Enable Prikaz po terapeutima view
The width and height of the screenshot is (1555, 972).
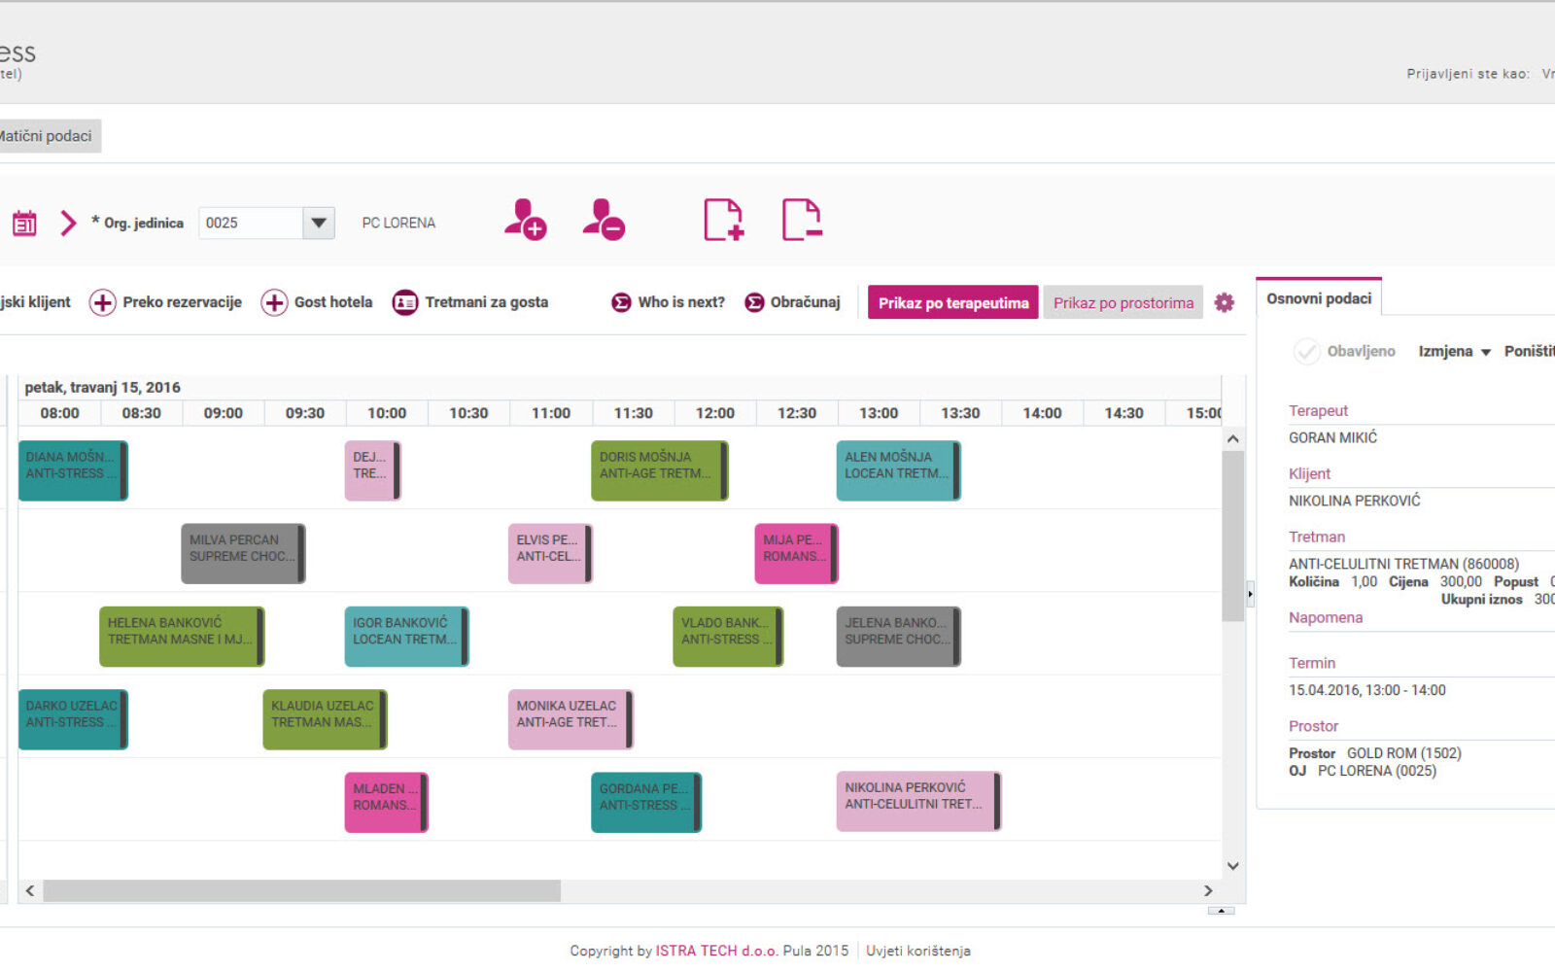point(952,303)
